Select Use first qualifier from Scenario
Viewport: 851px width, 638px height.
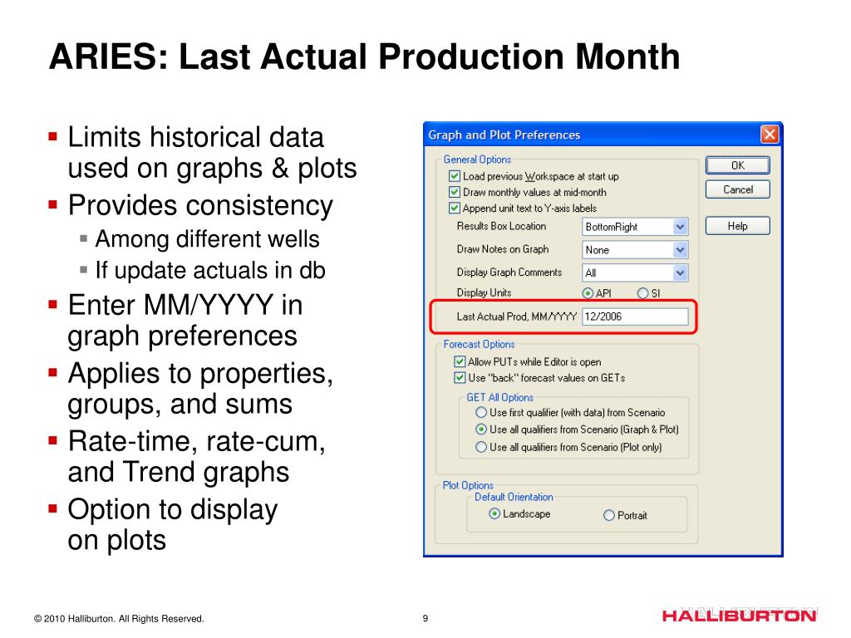pyautogui.click(x=481, y=413)
